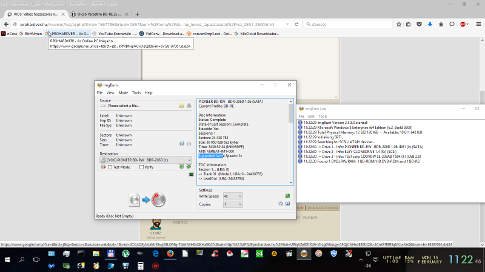The width and height of the screenshot is (485, 272).
Task: Open the Create CUE File icon in Source
Action: (189, 105)
